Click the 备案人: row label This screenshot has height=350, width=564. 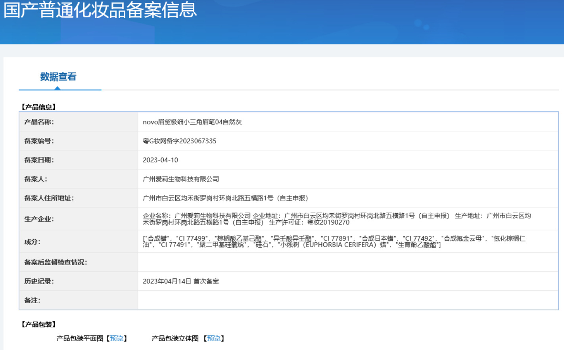pyautogui.click(x=36, y=179)
